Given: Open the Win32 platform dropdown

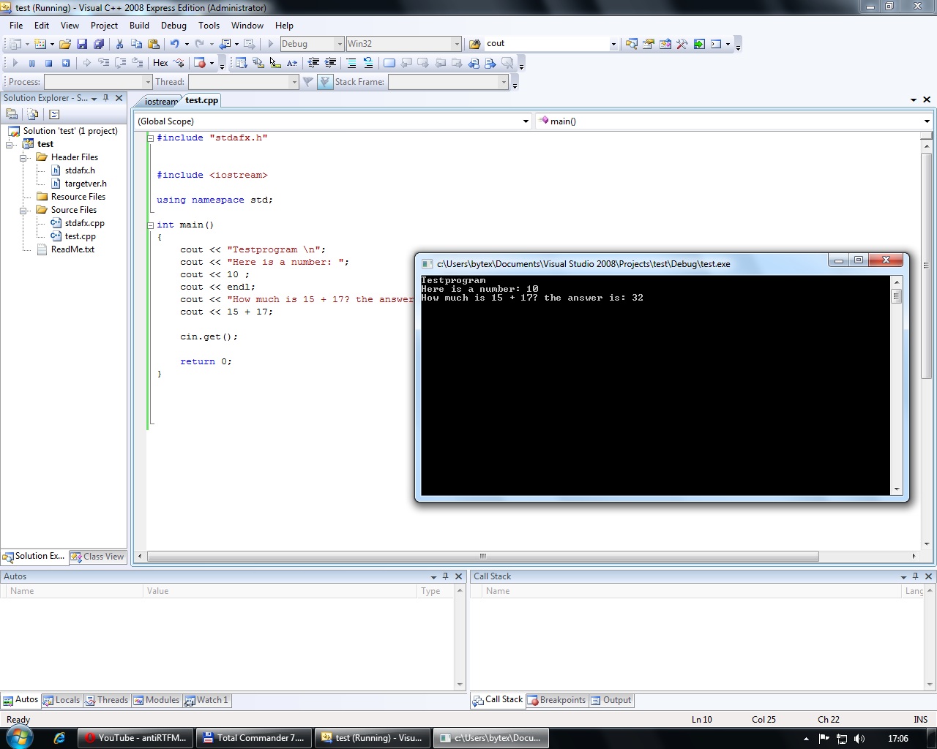Looking at the screenshot, I should click(x=457, y=44).
